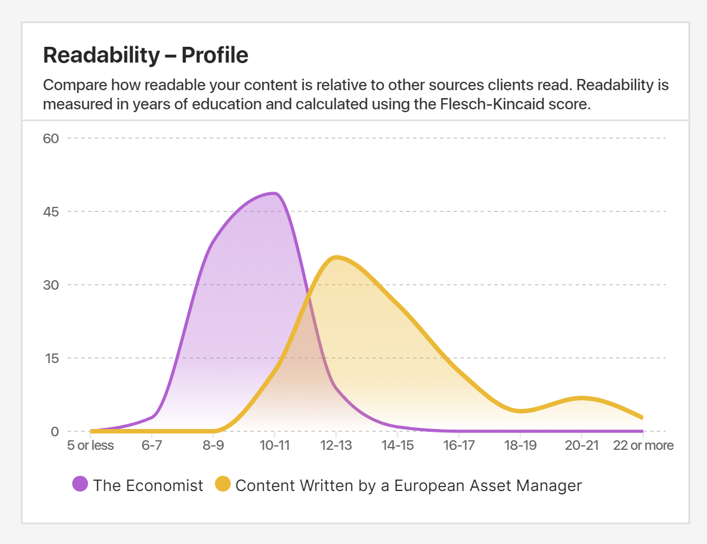
Task: Click the '22 or more' axis label
Action: point(643,445)
